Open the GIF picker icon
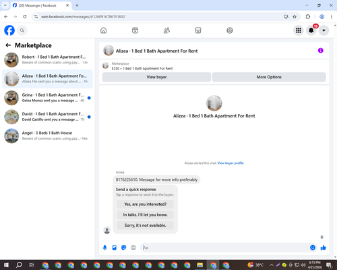337x270 pixels. point(133,248)
